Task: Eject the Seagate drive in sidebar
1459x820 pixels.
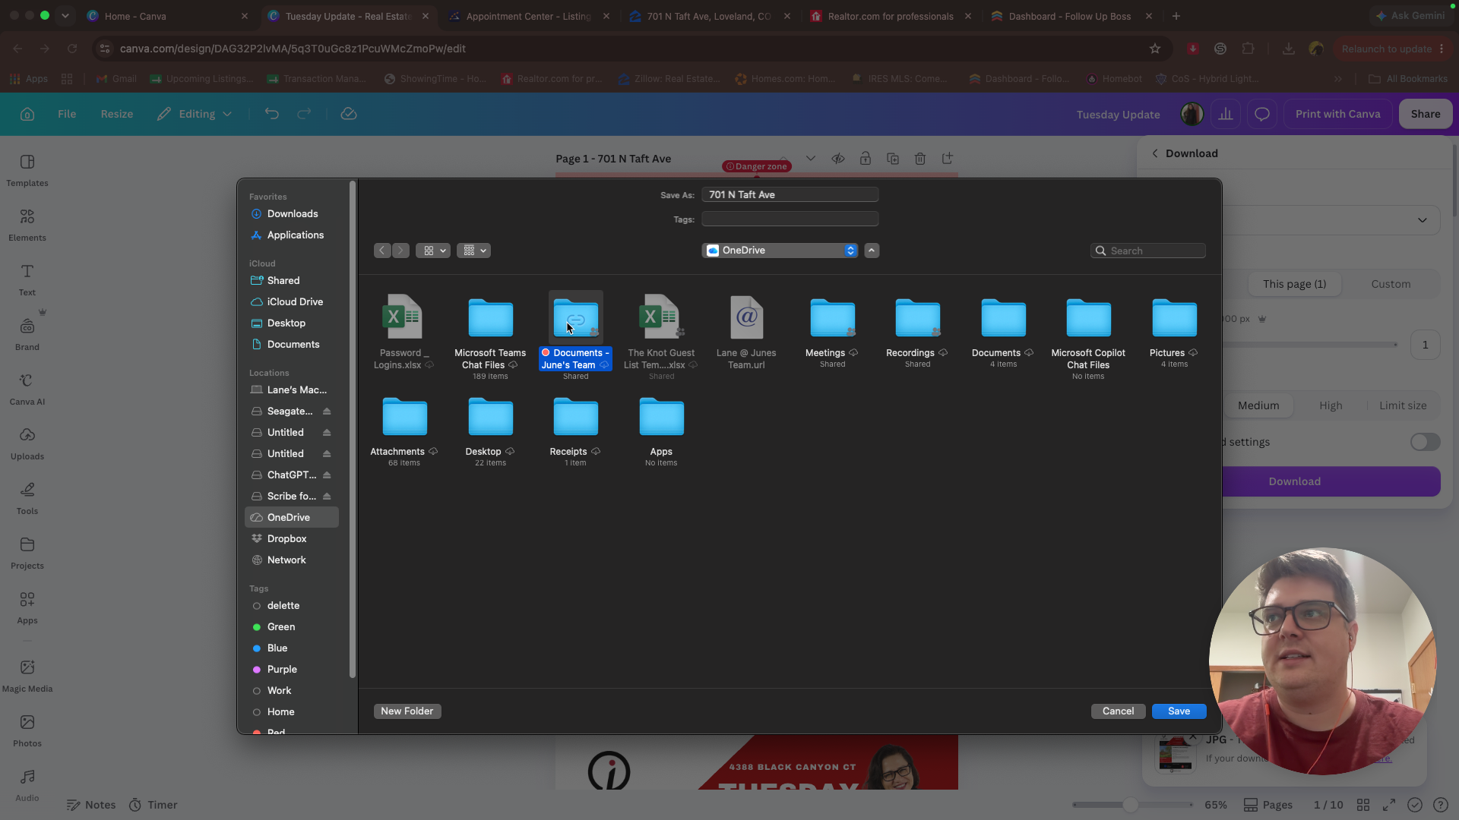Action: (x=327, y=412)
